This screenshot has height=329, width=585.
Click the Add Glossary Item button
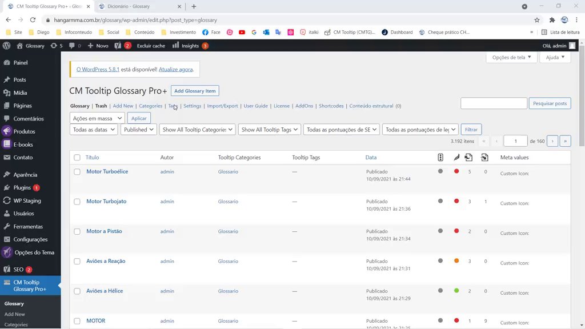point(195,91)
